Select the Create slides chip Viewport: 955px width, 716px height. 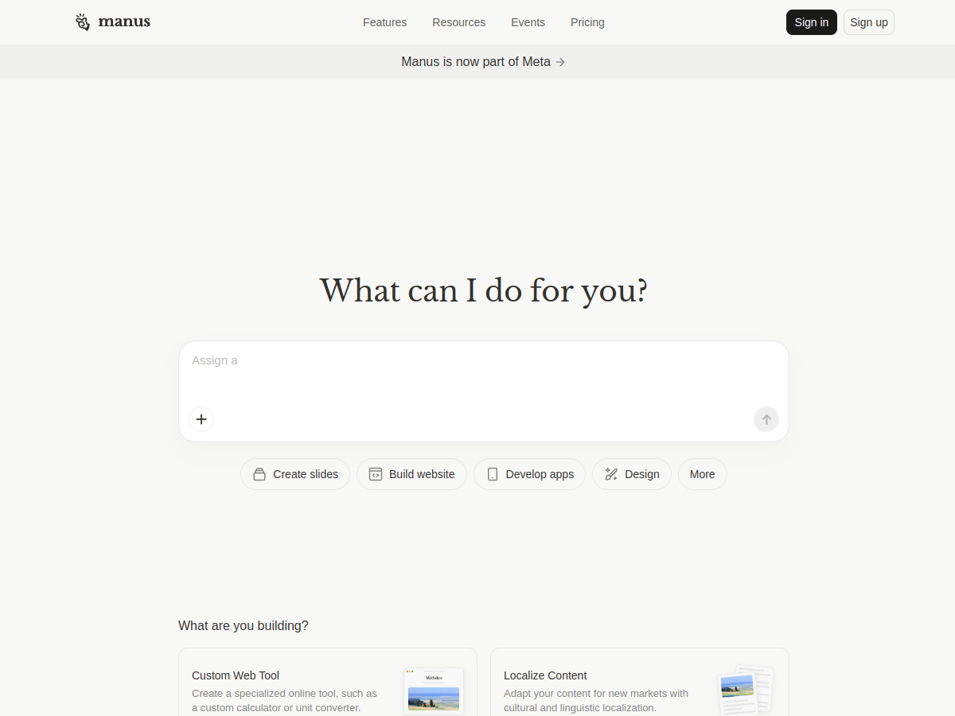point(295,474)
